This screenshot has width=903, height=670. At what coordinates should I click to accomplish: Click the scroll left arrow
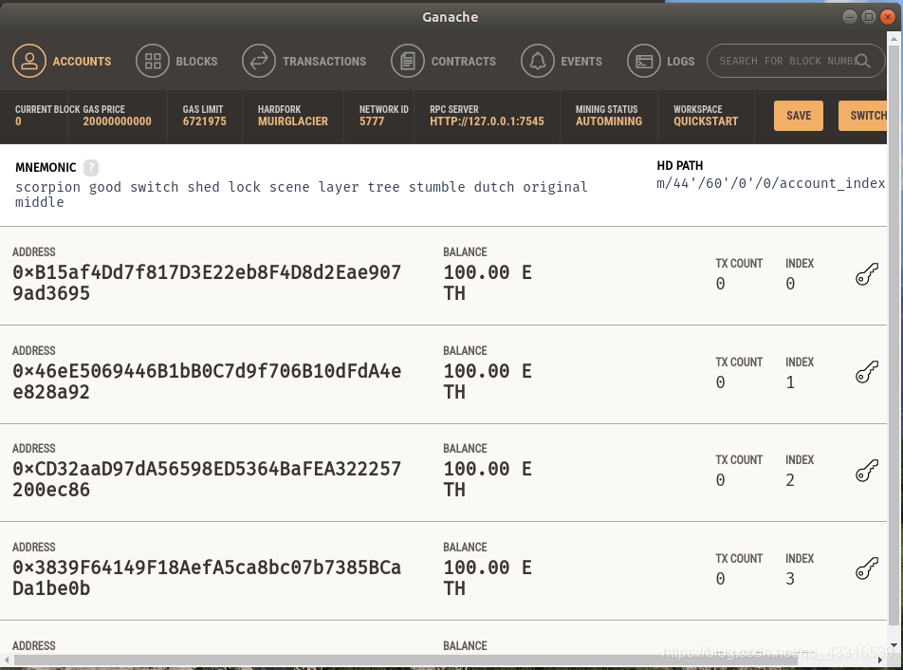click(7, 660)
